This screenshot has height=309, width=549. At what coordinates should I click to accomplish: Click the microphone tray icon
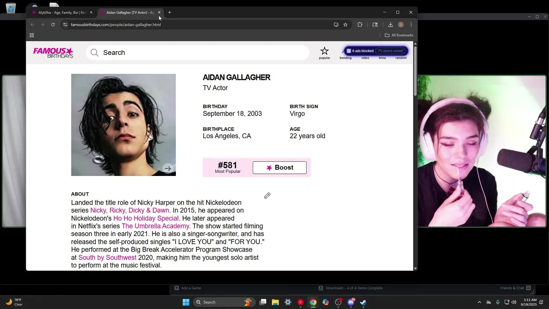pos(498,302)
